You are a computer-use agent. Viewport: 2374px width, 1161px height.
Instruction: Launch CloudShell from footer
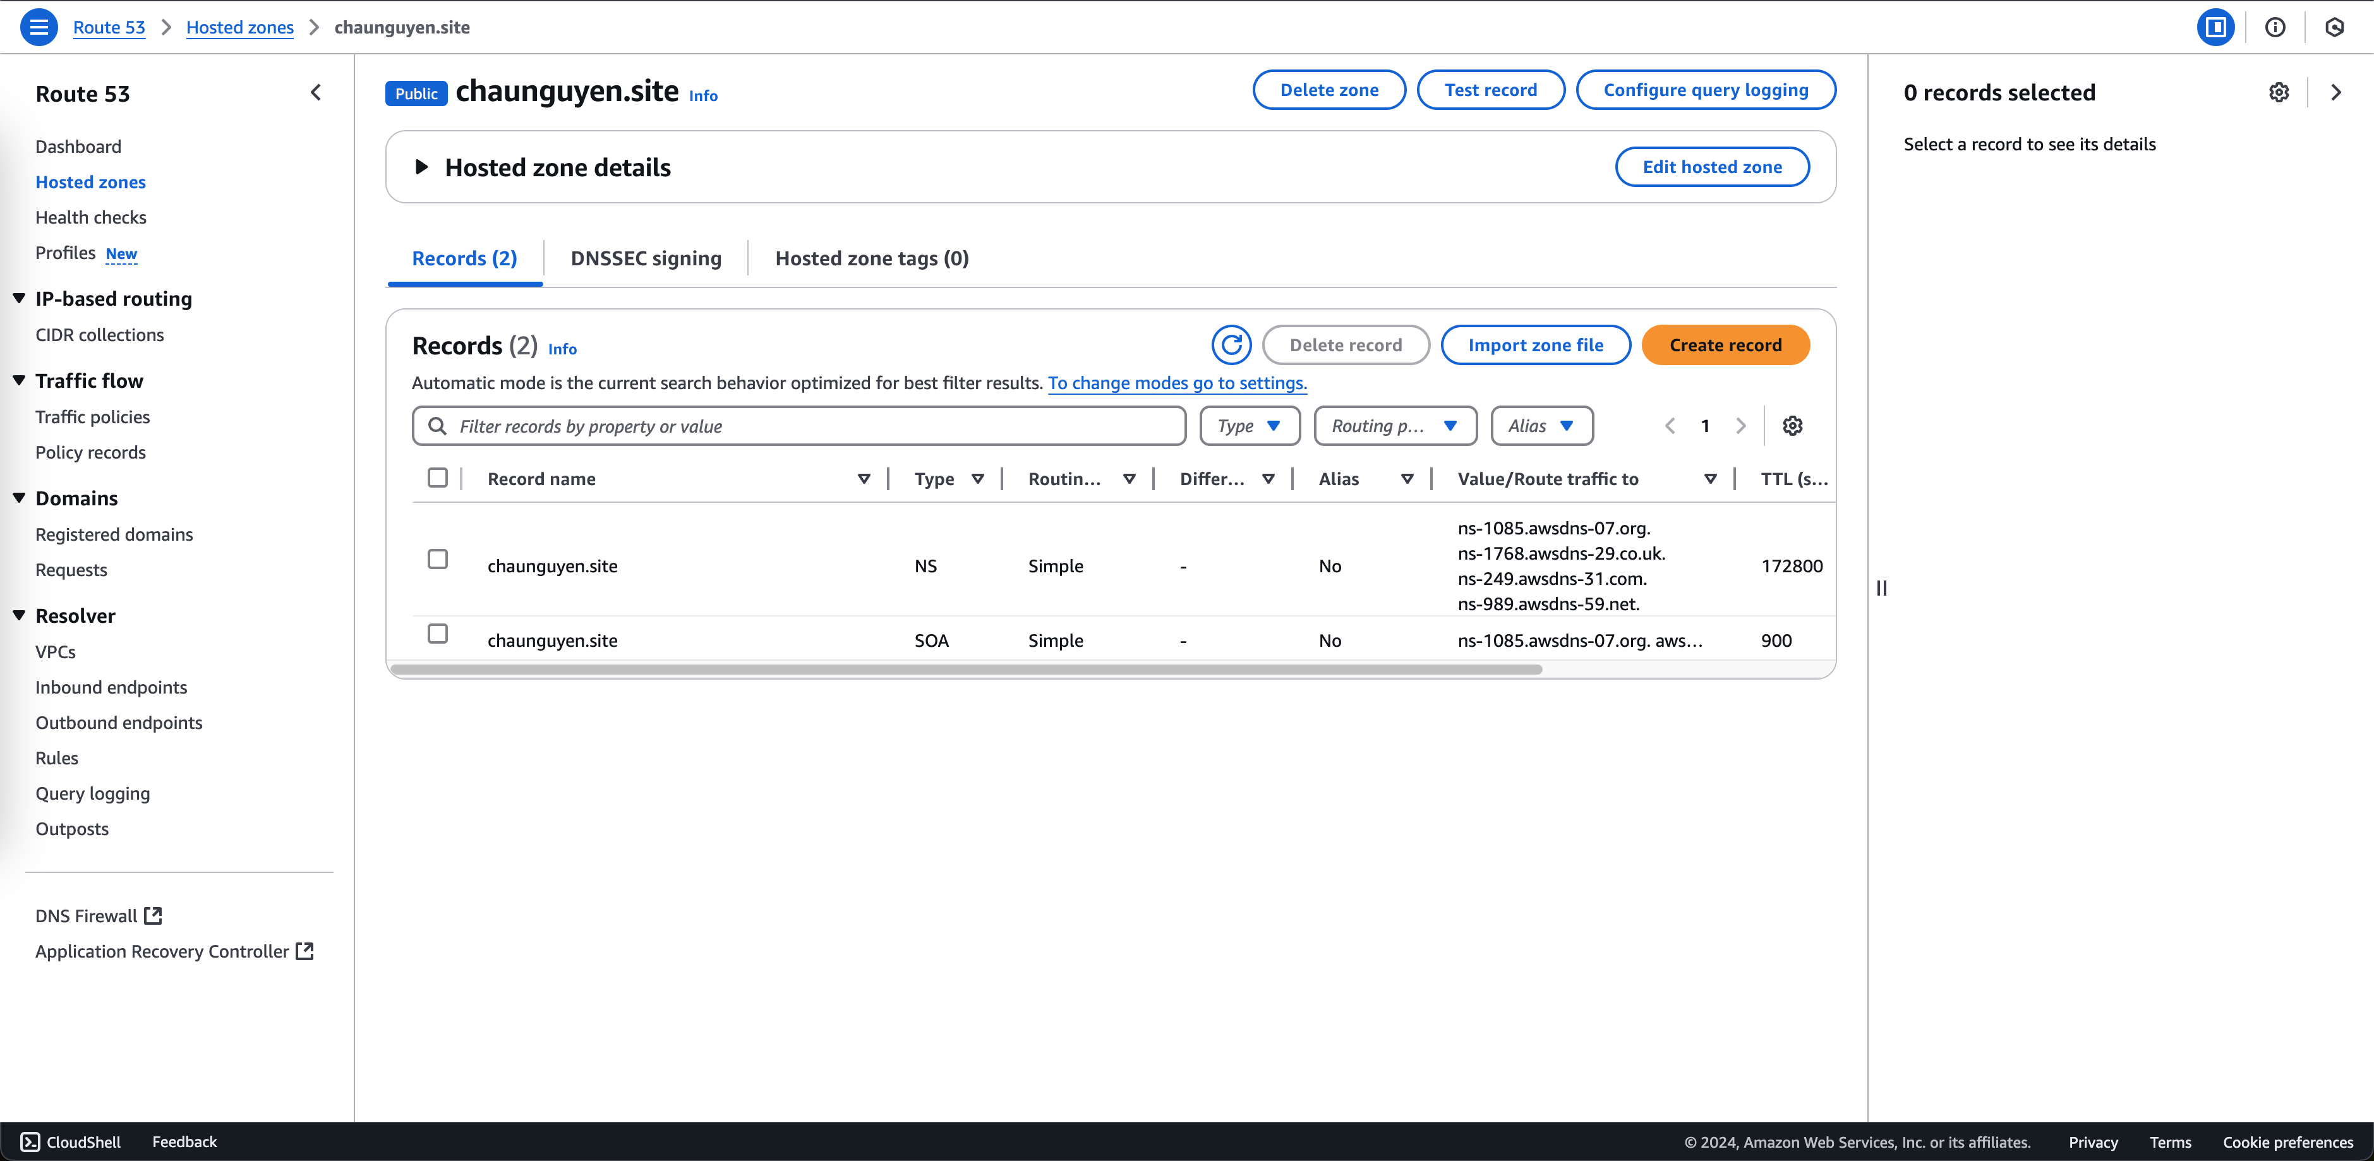tap(71, 1141)
